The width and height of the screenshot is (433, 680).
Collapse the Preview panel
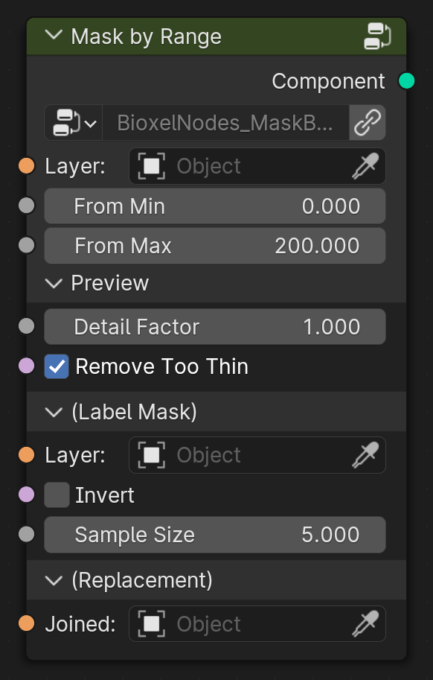click(54, 283)
